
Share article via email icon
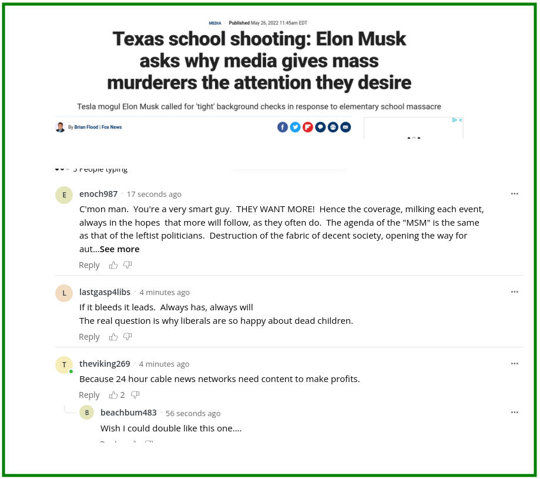point(346,128)
